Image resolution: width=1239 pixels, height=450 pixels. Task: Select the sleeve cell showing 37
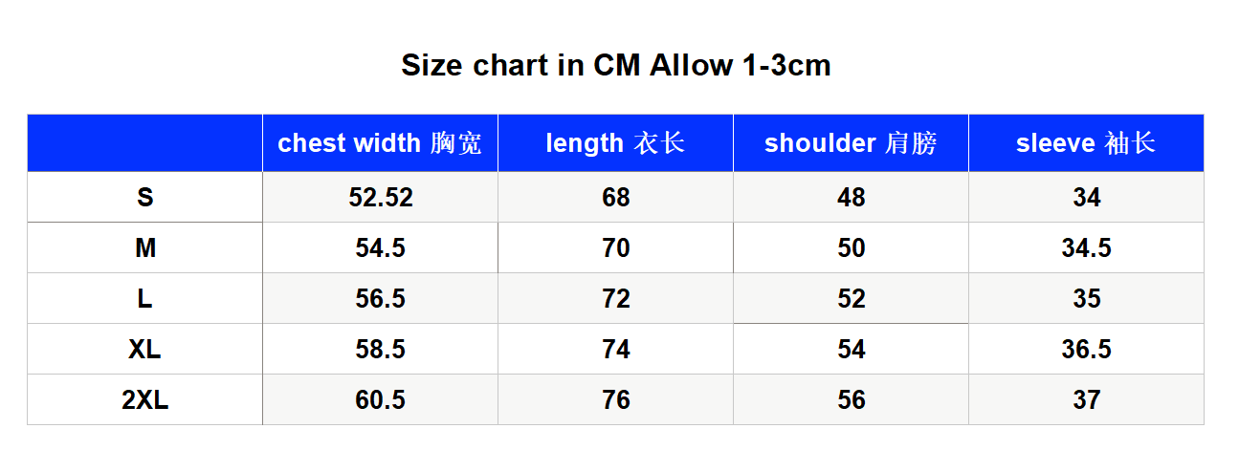tap(1086, 400)
